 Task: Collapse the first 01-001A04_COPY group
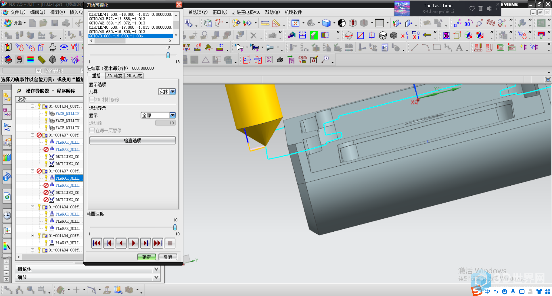click(32, 106)
